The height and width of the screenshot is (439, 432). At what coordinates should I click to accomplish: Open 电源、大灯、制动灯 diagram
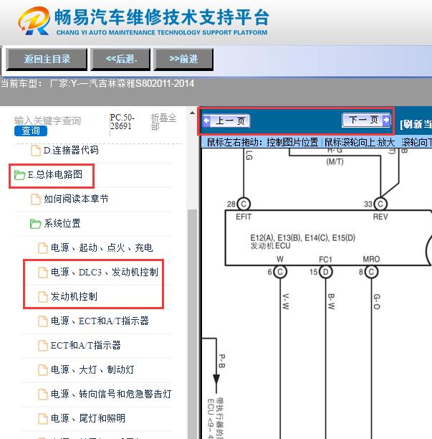[92, 369]
